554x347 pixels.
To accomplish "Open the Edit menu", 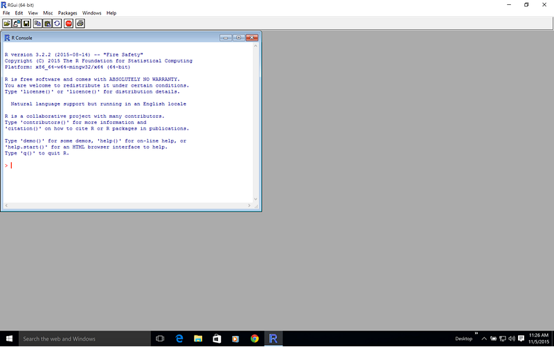I will point(19,13).
